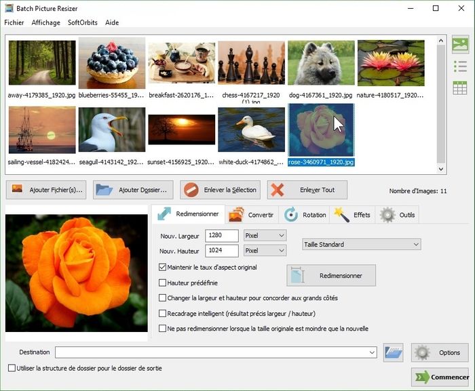
Task: Expand the Destination path dropdown
Action: coord(372,352)
